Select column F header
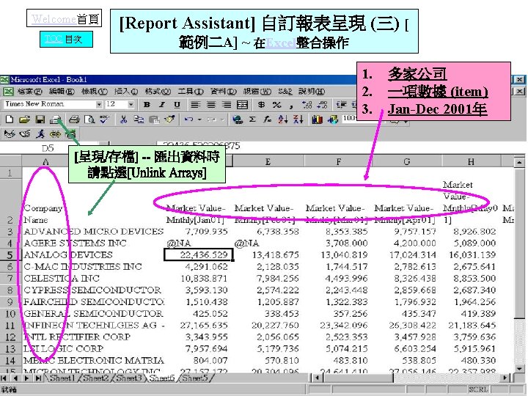This screenshot has width=528, height=396. [x=339, y=161]
